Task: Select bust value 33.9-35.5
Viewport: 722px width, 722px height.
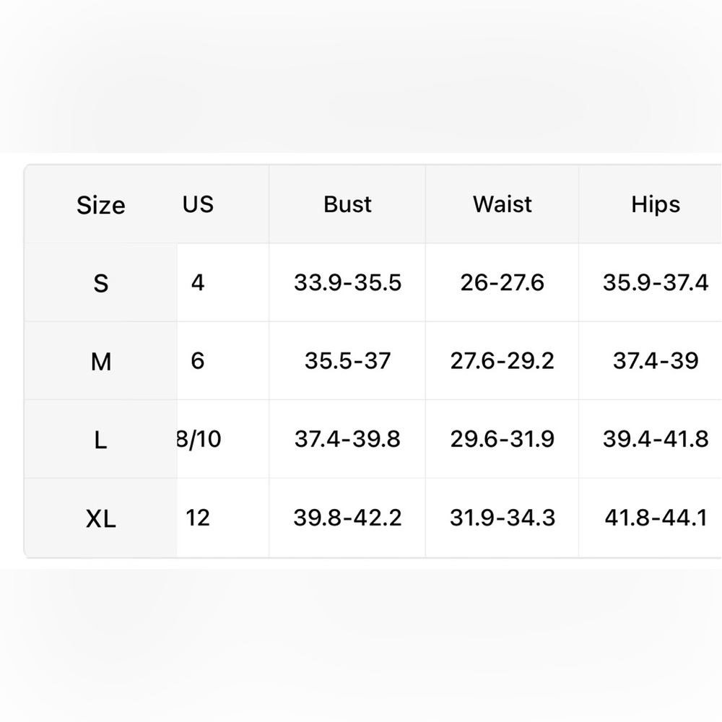Action: coord(348,282)
